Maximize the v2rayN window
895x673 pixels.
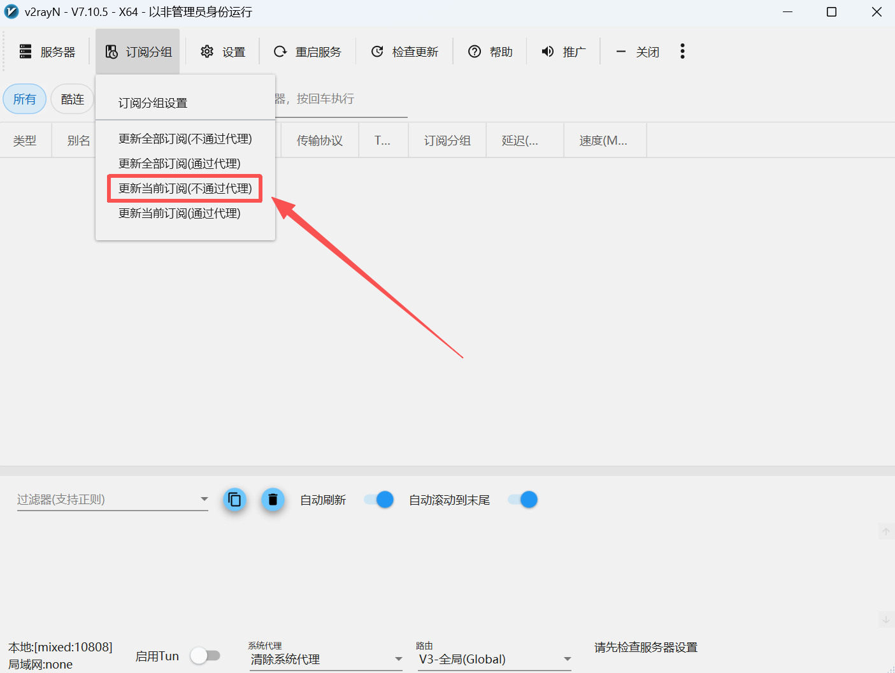click(831, 12)
